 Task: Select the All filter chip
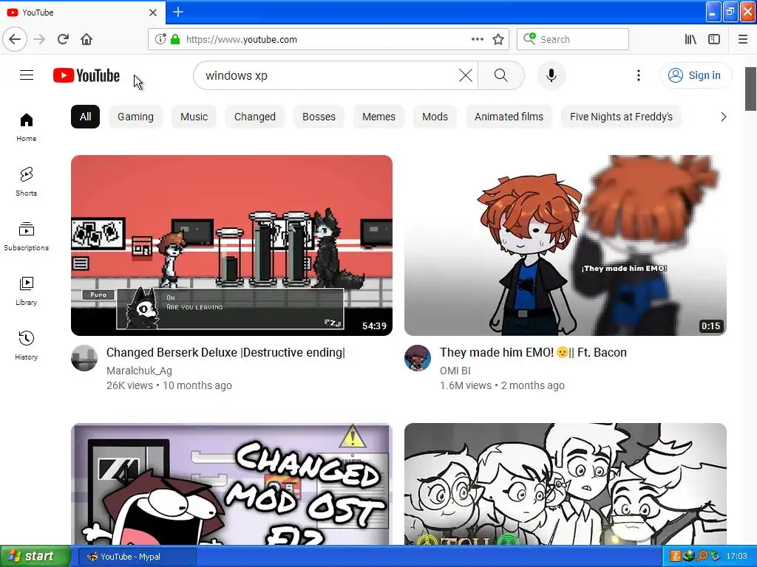(x=86, y=117)
